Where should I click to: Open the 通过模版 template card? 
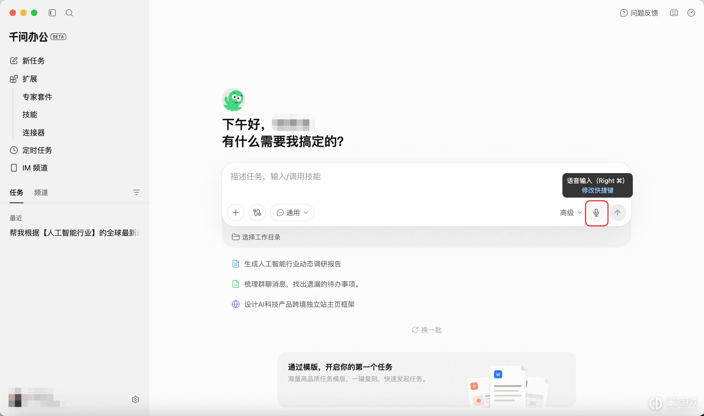(426, 380)
